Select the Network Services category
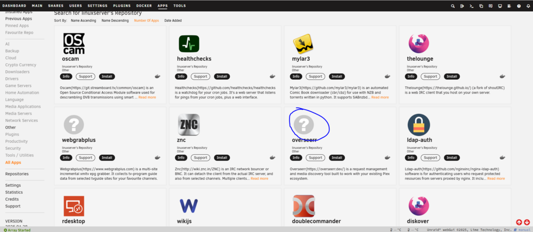This screenshot has width=533, height=232. tap(21, 121)
